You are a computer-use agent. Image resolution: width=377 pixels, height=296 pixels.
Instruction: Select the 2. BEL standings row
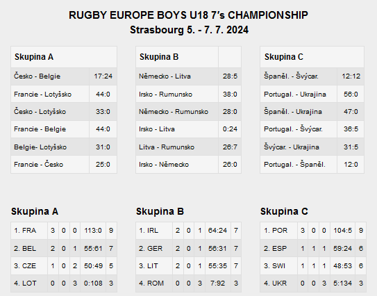[x=64, y=248]
